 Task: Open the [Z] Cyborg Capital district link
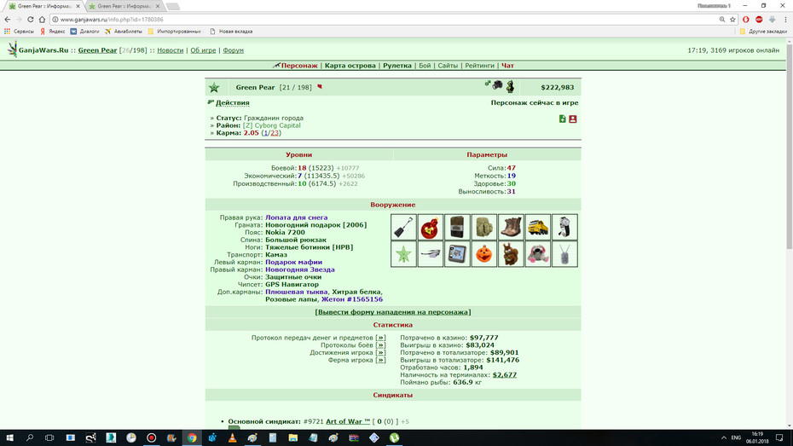(x=272, y=125)
